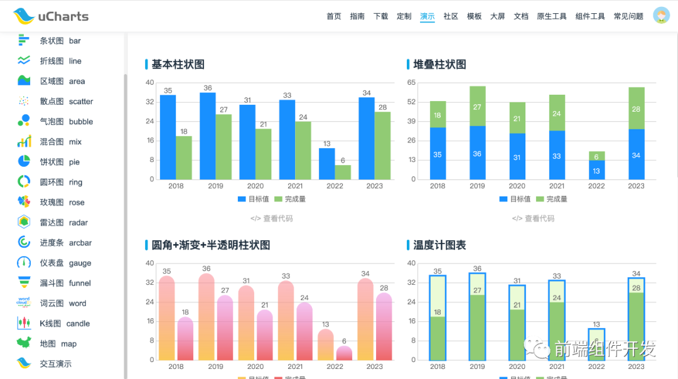This screenshot has height=379, width=678.
Task: Click 散点图 scatter label in sidebar
Action: coord(66,101)
